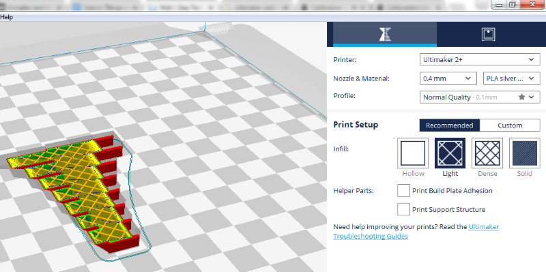
Task: Choose the Hollow infill icon
Action: click(413, 153)
